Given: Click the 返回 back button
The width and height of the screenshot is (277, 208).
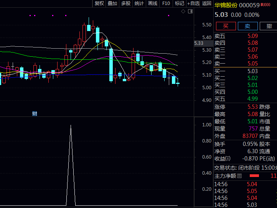Looking at the screenshot, I should (206, 3).
